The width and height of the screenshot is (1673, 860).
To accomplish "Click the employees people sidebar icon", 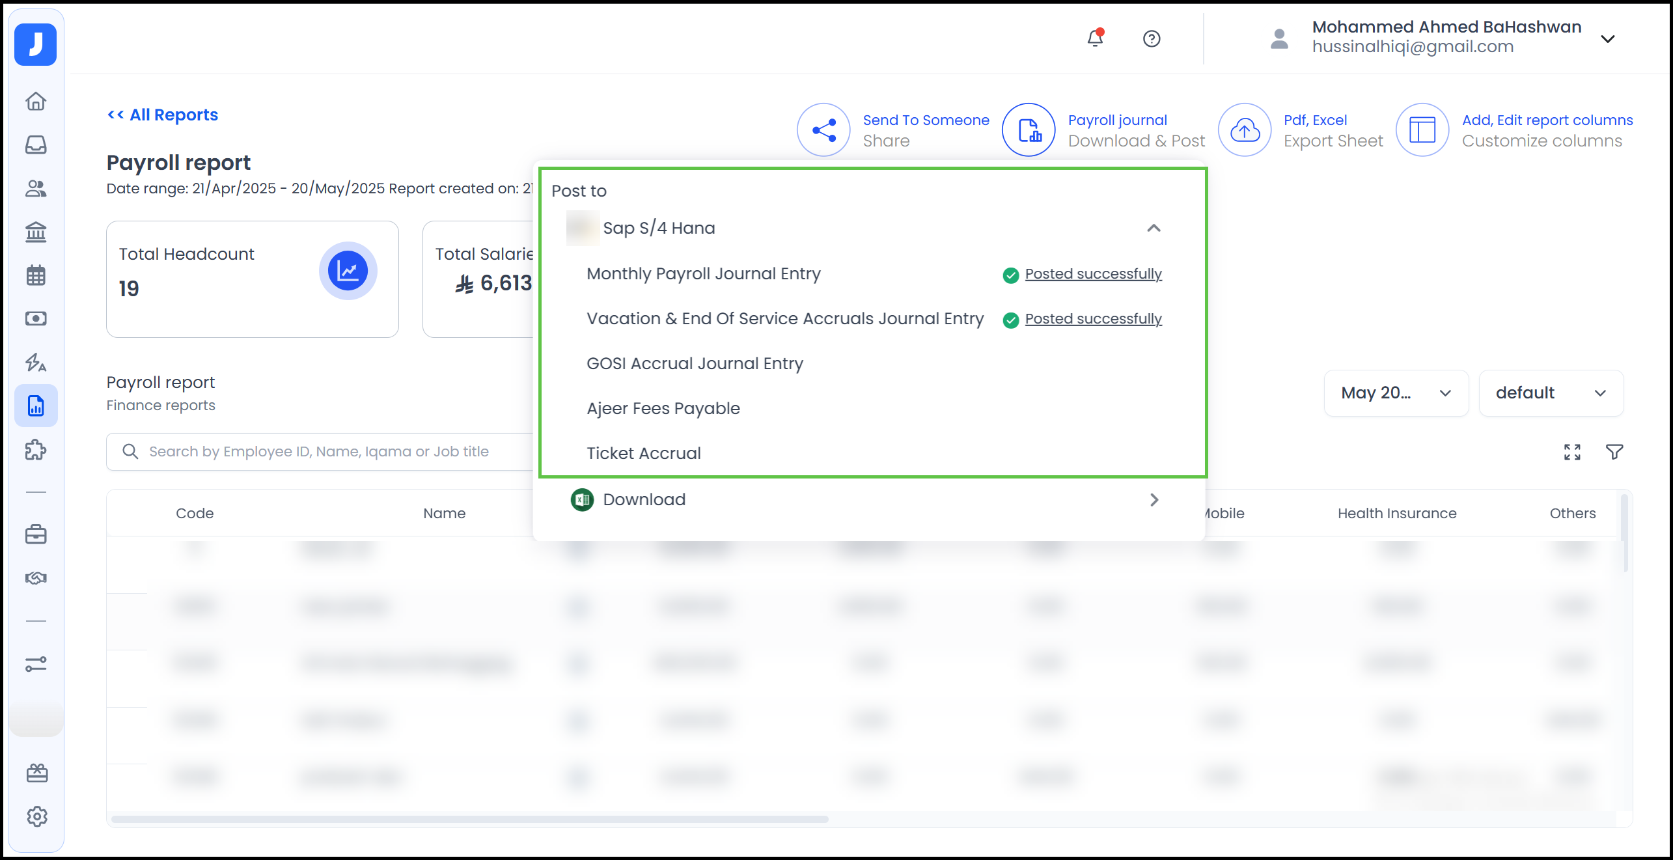I will click(36, 189).
